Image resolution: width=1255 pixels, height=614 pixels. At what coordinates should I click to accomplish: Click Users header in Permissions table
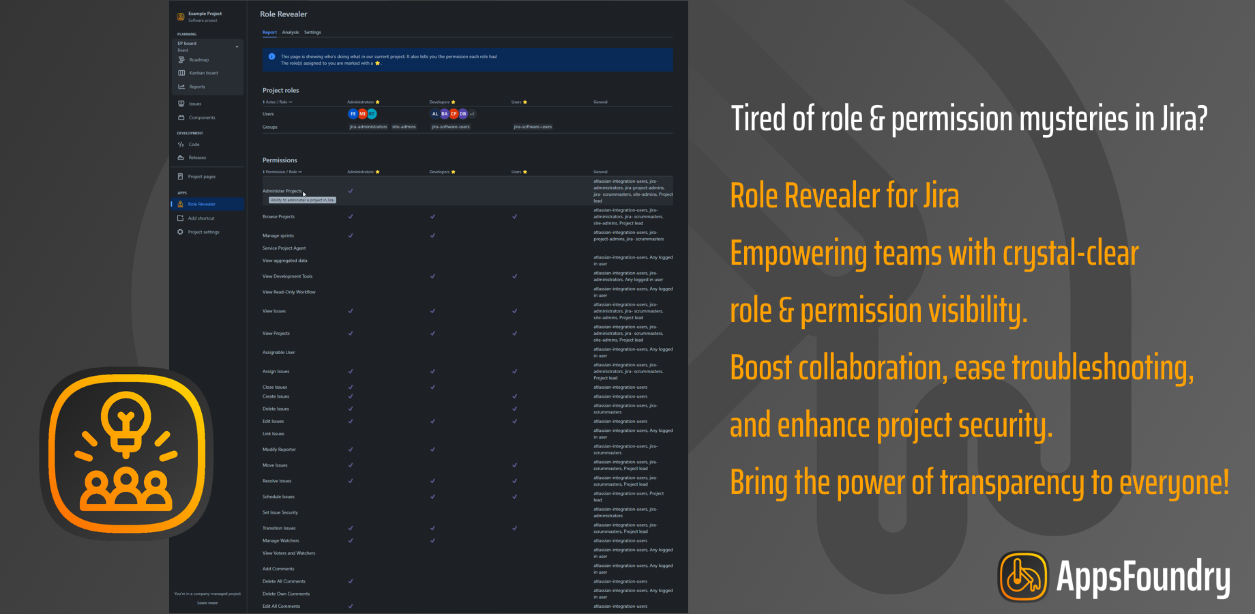click(519, 172)
